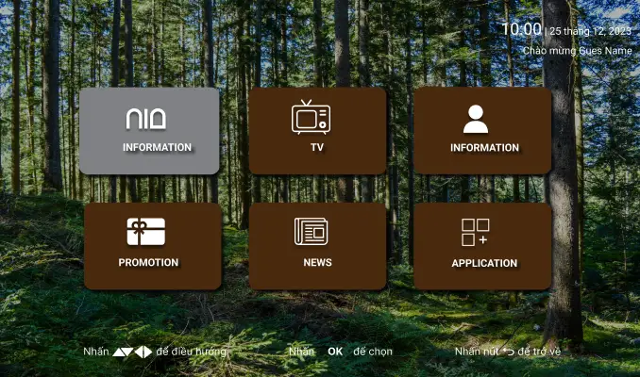Click the person silhouette icon

pos(476,119)
